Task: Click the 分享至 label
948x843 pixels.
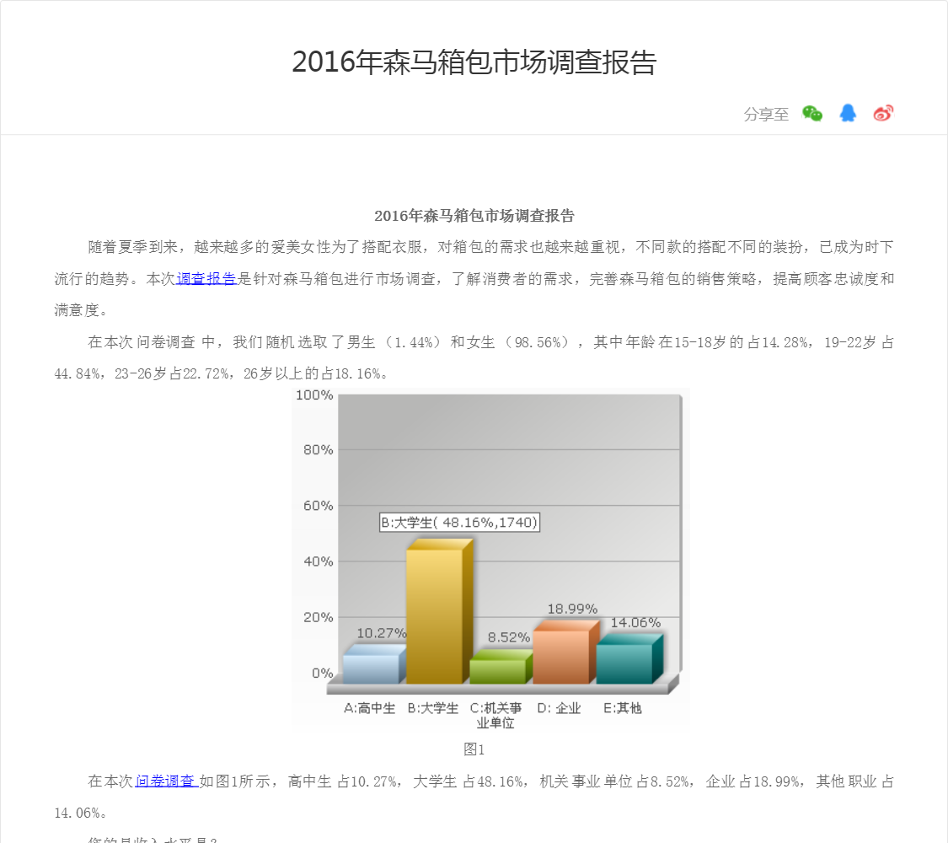Action: [x=766, y=115]
